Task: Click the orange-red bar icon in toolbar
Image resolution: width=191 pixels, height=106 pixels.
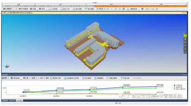Action: point(152,9)
